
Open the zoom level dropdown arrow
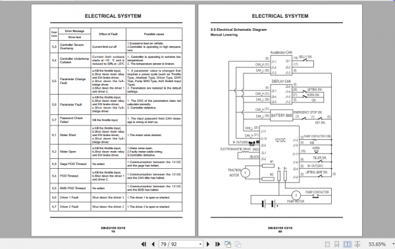pyautogui.click(x=393, y=244)
